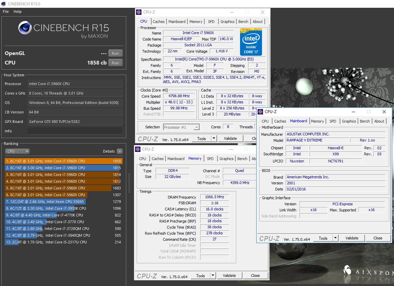Switch to Bench tab in top CPU-Z window

(x=243, y=22)
